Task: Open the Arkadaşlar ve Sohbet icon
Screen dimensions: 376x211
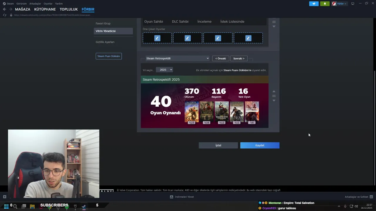Action: tap(371, 197)
